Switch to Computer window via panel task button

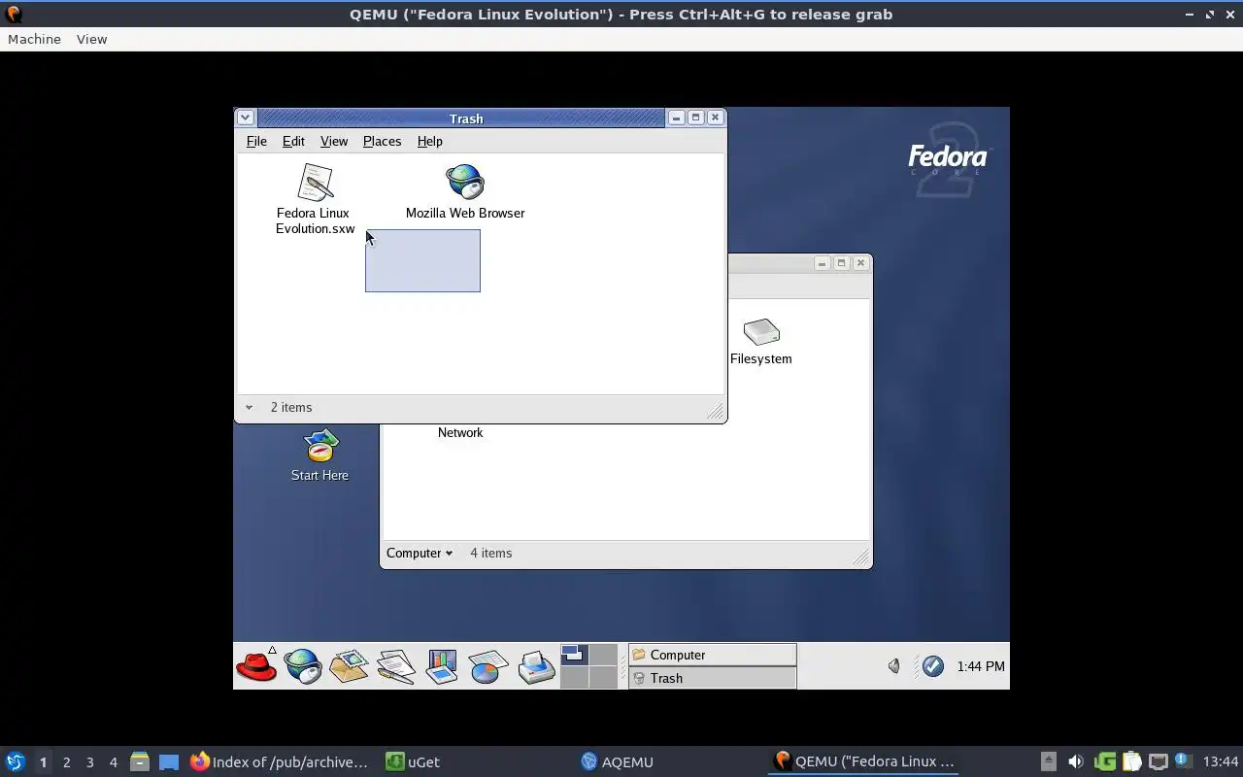tap(713, 655)
